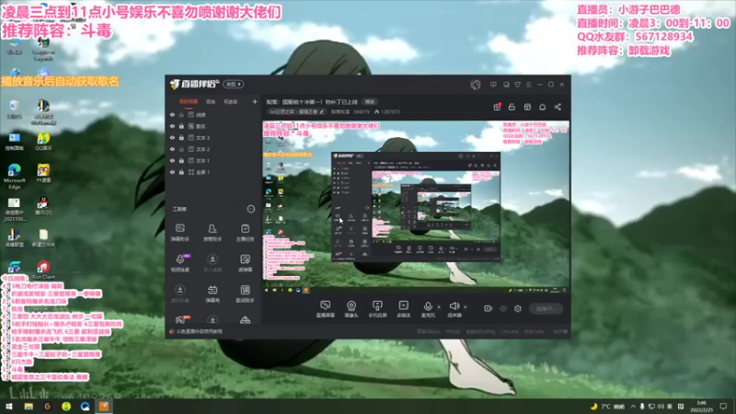Toggle lock icon on 文本 2 source

181,149
